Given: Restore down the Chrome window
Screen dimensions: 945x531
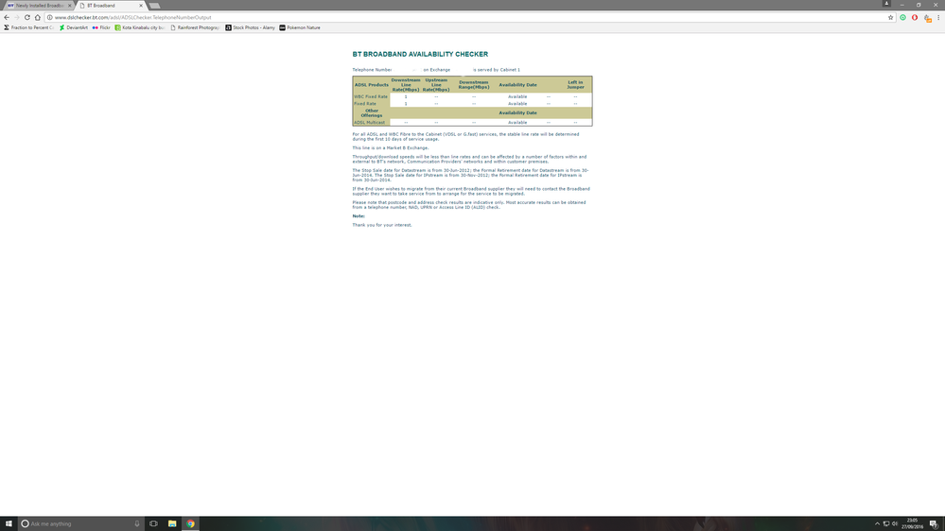Looking at the screenshot, I should pos(919,5).
